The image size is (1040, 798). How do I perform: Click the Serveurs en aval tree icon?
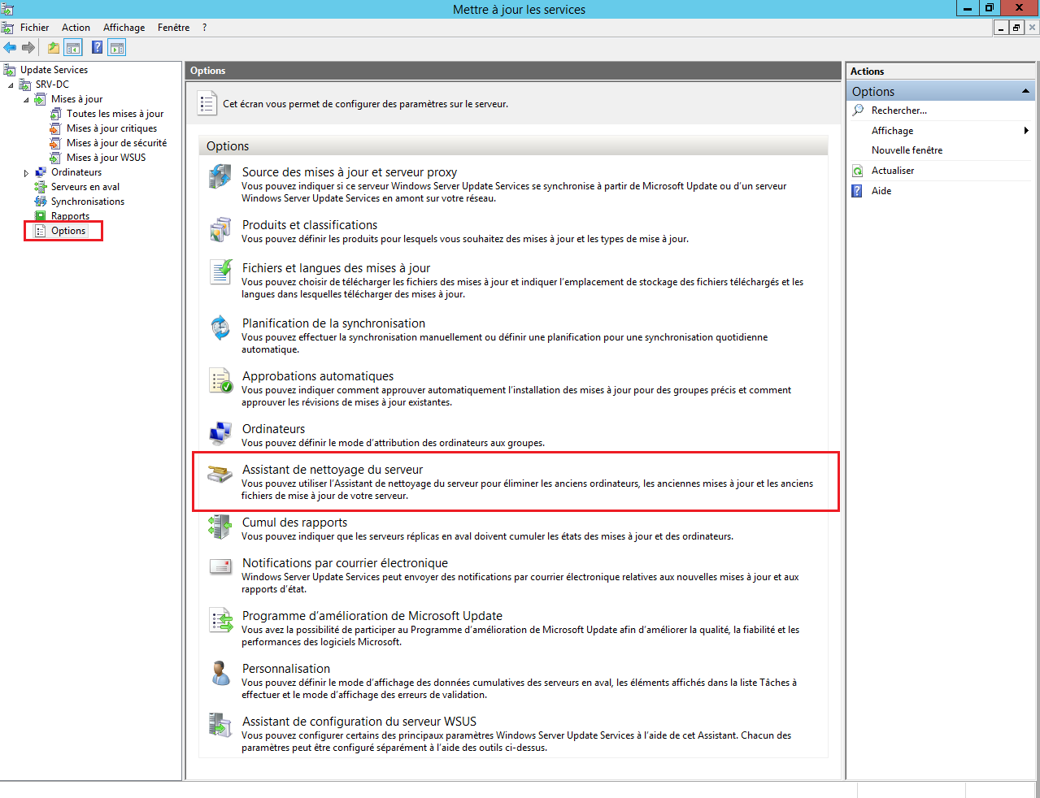tap(41, 187)
